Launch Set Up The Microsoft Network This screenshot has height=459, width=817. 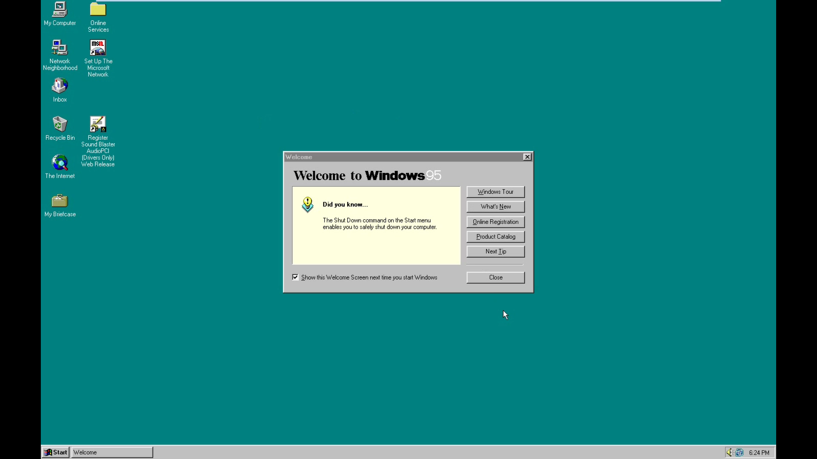click(x=97, y=47)
